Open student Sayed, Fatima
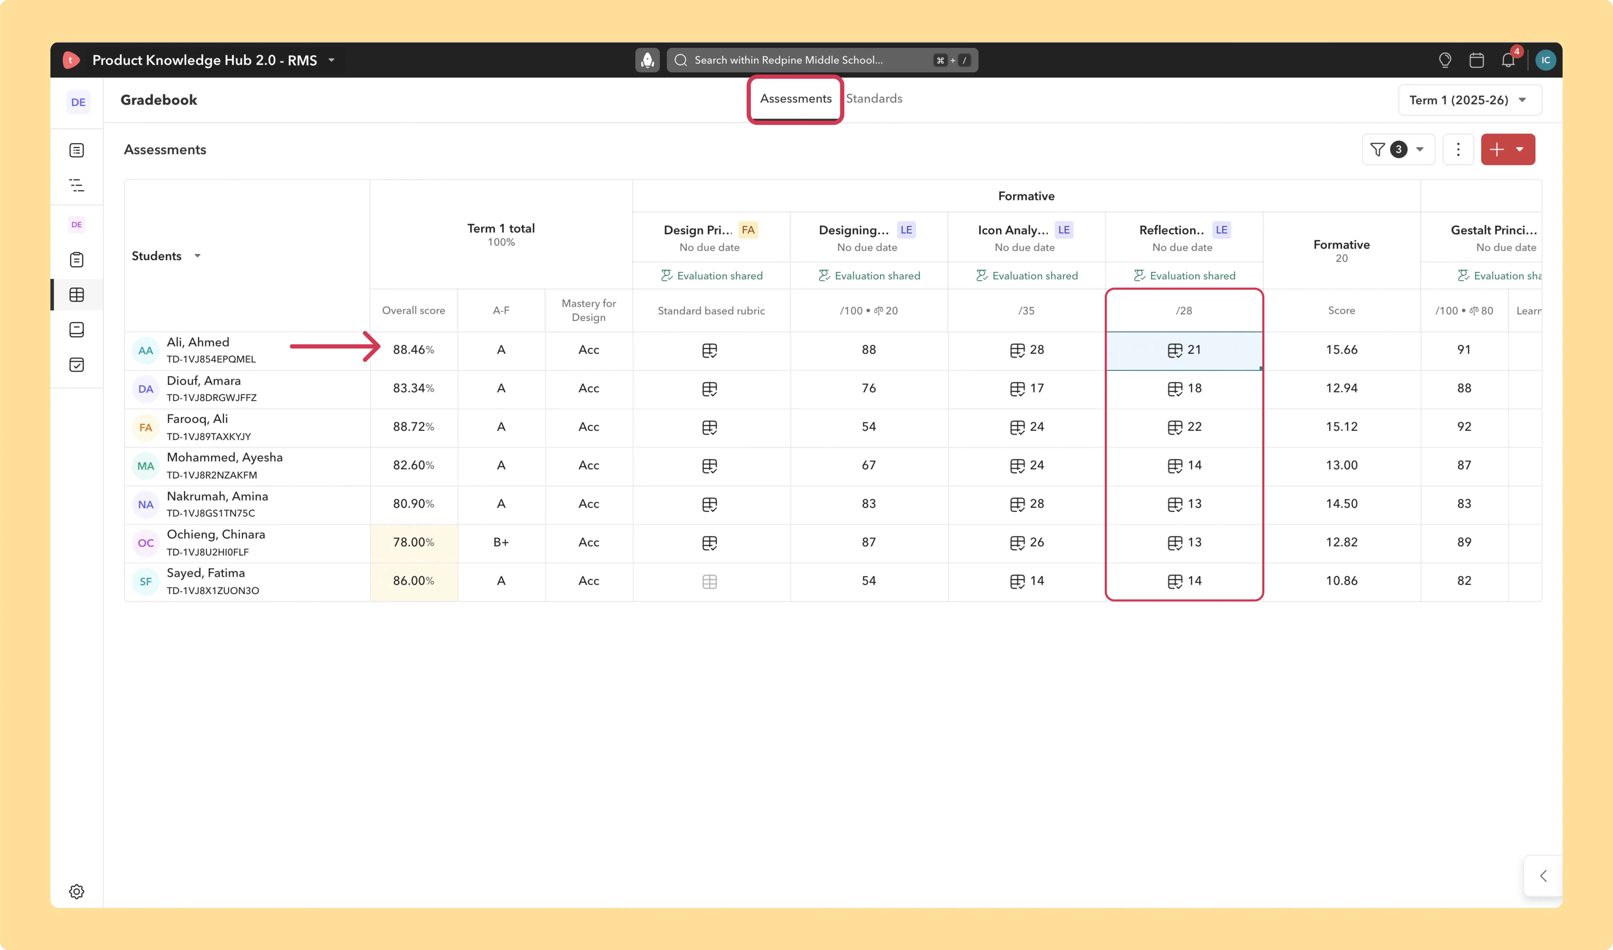 click(x=206, y=574)
